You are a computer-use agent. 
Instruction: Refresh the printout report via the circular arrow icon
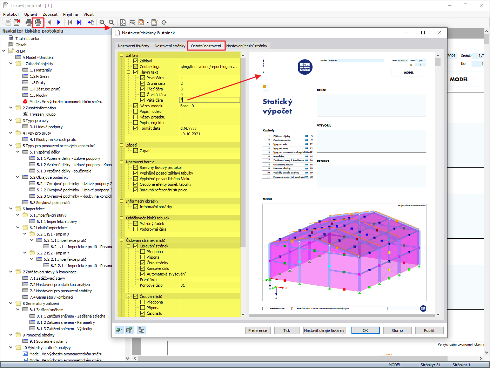coord(164,22)
